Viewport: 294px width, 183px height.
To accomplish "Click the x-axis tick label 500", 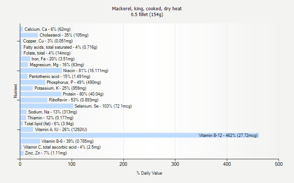I will pyautogui.click(x=279, y=164).
